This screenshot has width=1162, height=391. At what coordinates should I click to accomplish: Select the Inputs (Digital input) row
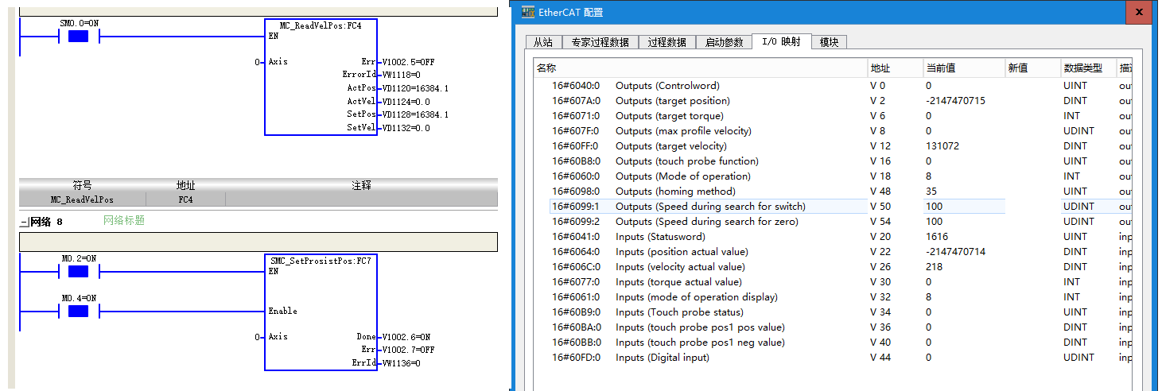834,358
